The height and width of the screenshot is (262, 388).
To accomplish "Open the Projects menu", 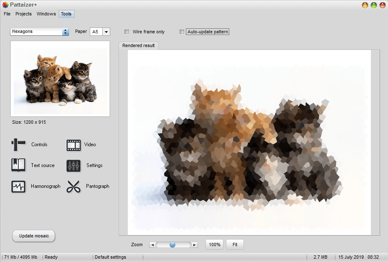I will pyautogui.click(x=23, y=14).
